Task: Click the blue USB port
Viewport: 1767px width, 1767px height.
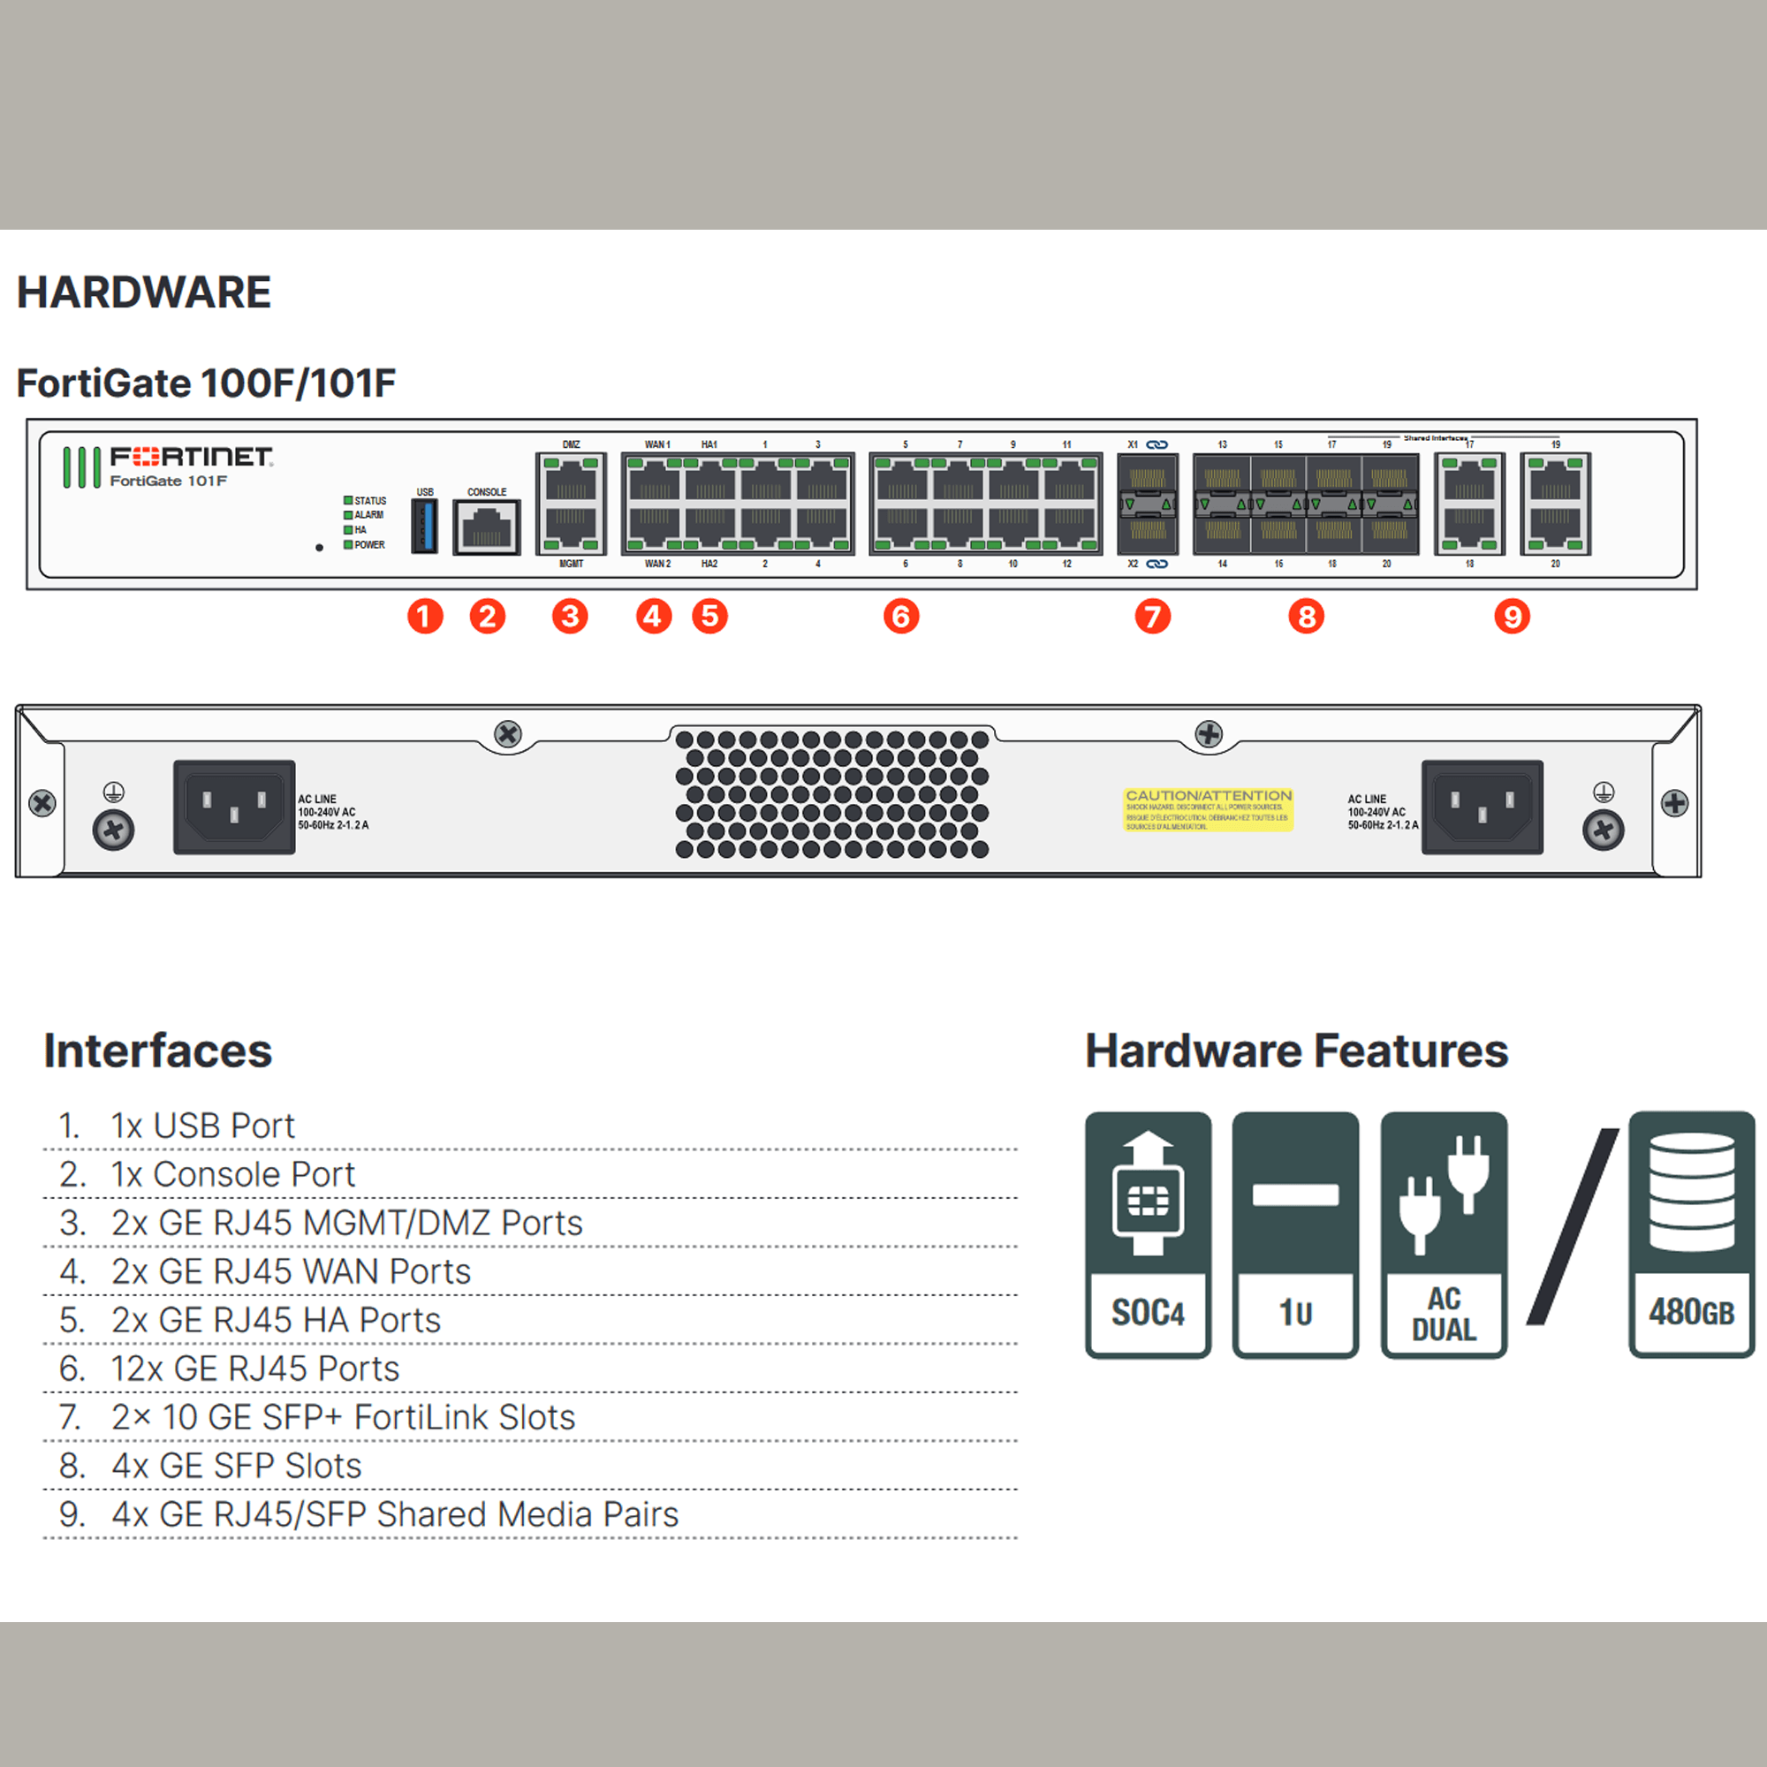Action: 424,526
